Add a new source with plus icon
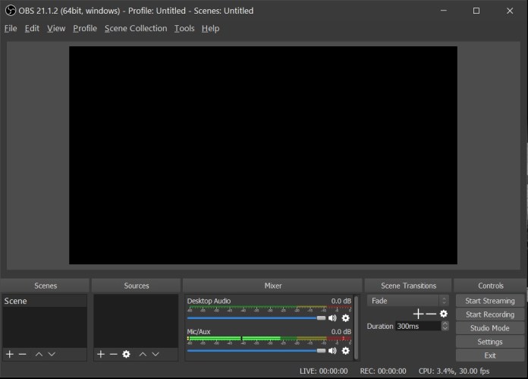The width and height of the screenshot is (528, 379). [x=101, y=354]
